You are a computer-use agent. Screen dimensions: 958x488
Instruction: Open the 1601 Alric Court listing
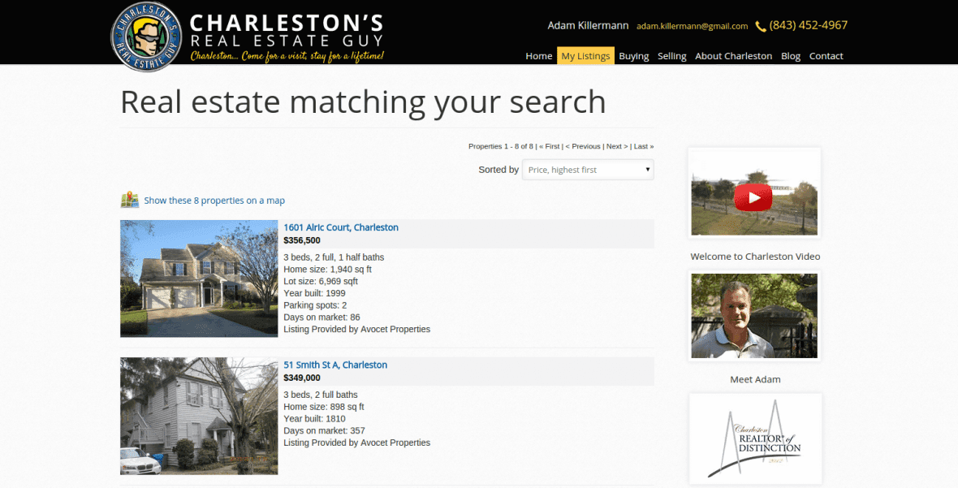coord(341,227)
